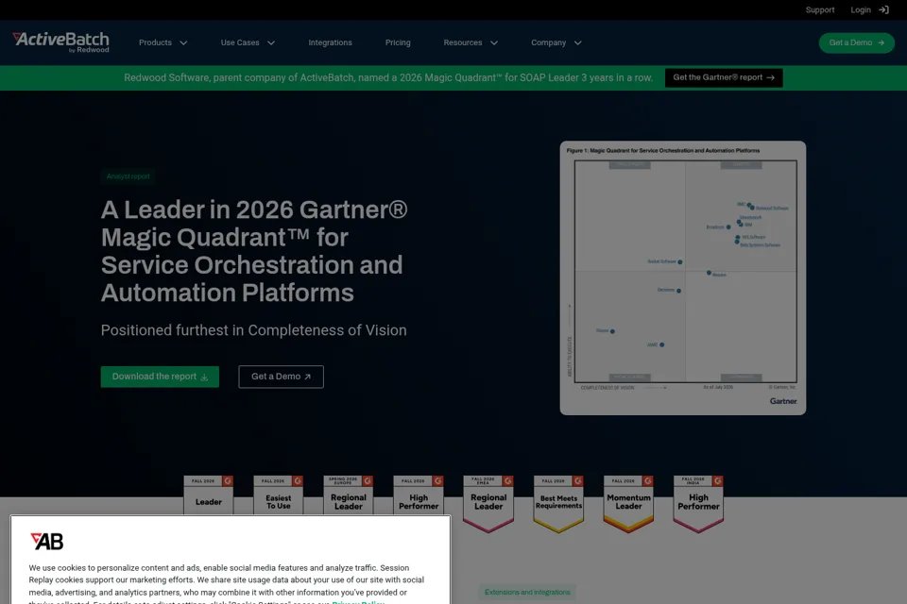Expand the Resources menu chevron
Viewport: 907px width, 604px height.
(x=494, y=42)
